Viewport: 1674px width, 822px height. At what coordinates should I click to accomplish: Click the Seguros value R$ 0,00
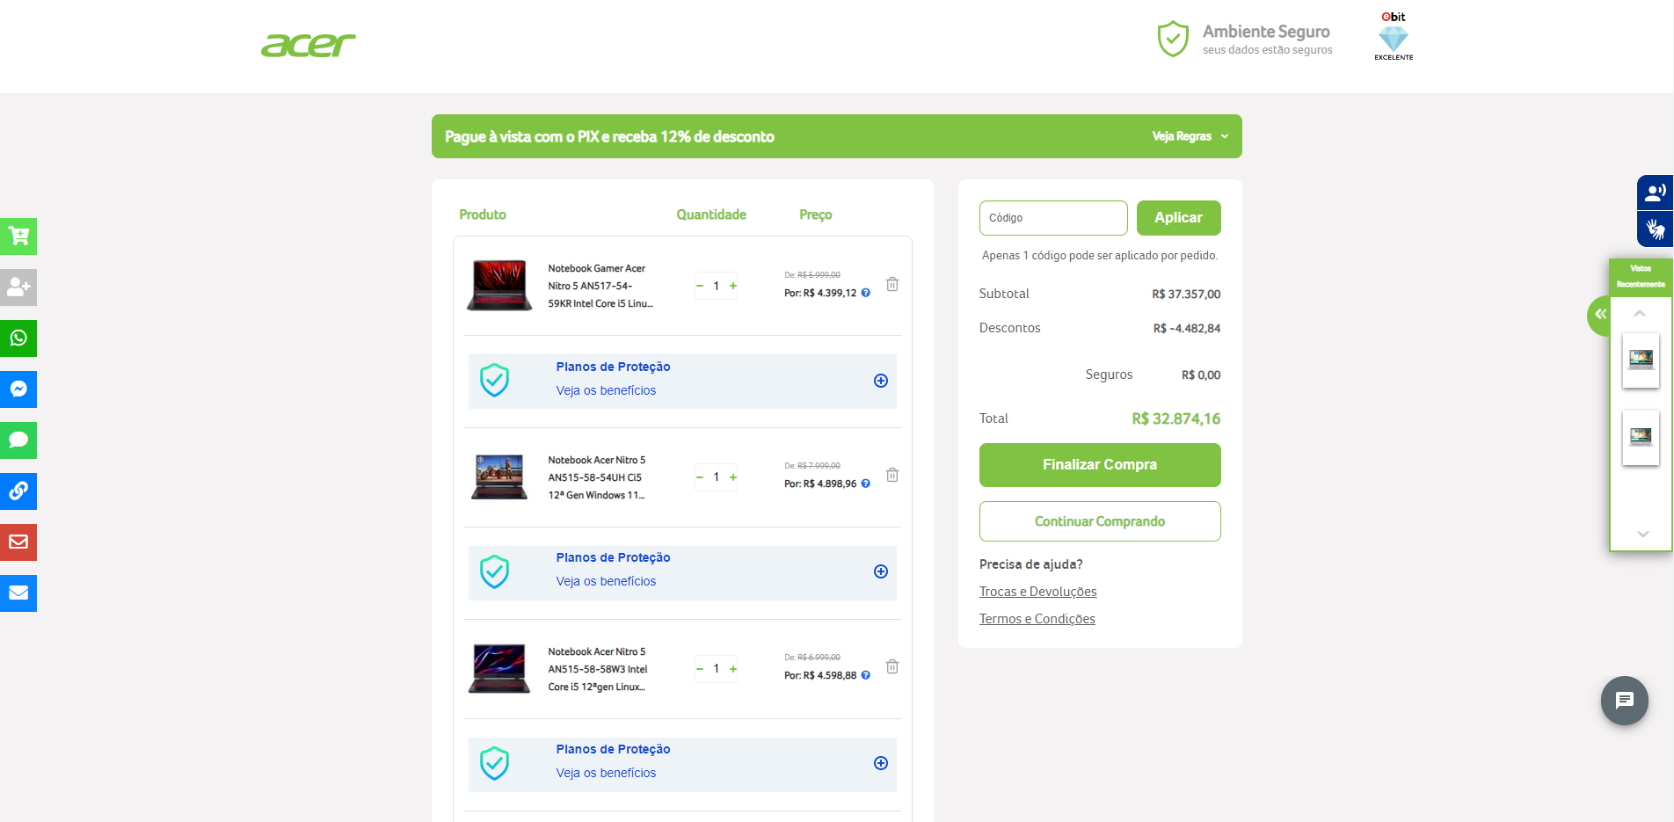1201,375
